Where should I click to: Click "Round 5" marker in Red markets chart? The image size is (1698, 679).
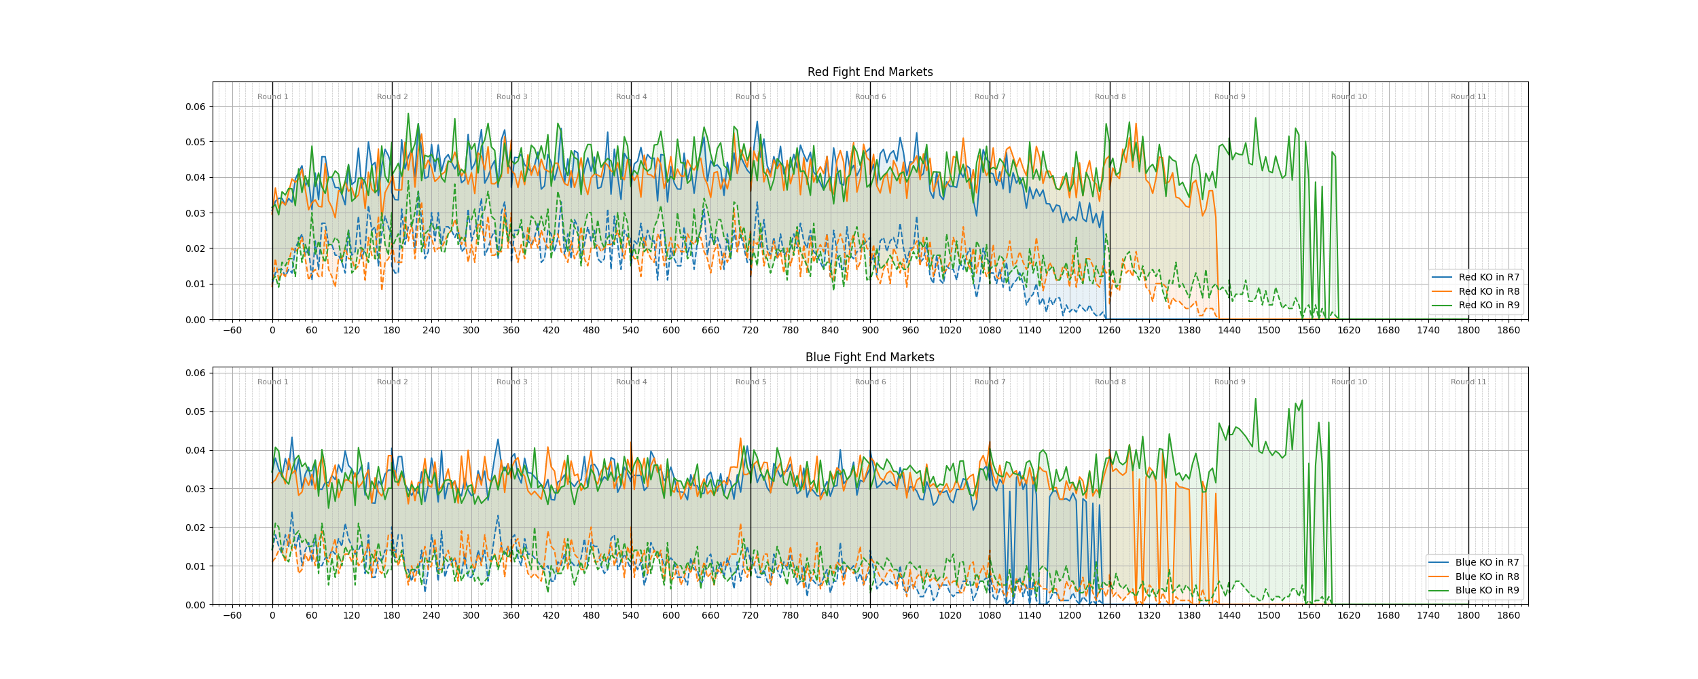[x=751, y=97]
